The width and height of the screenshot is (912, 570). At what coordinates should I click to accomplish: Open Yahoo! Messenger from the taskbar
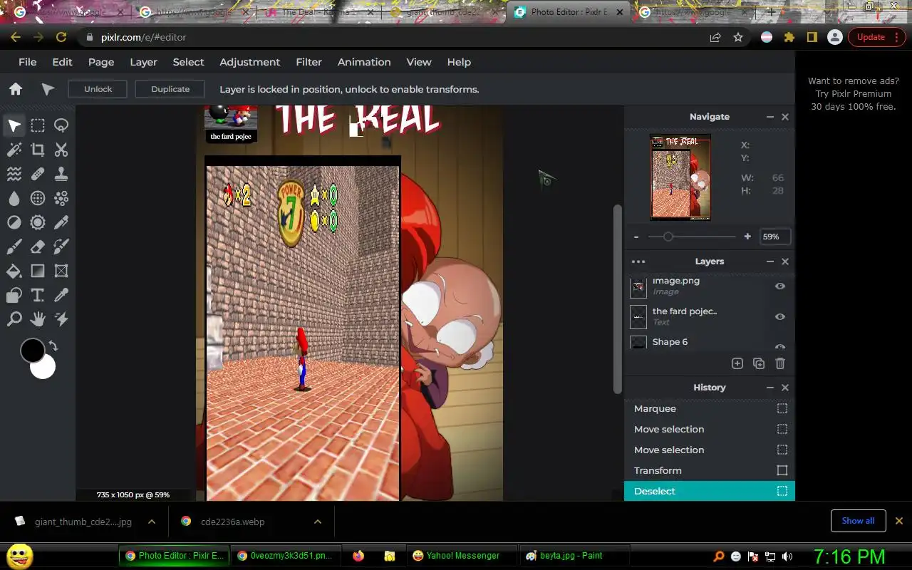point(461,556)
